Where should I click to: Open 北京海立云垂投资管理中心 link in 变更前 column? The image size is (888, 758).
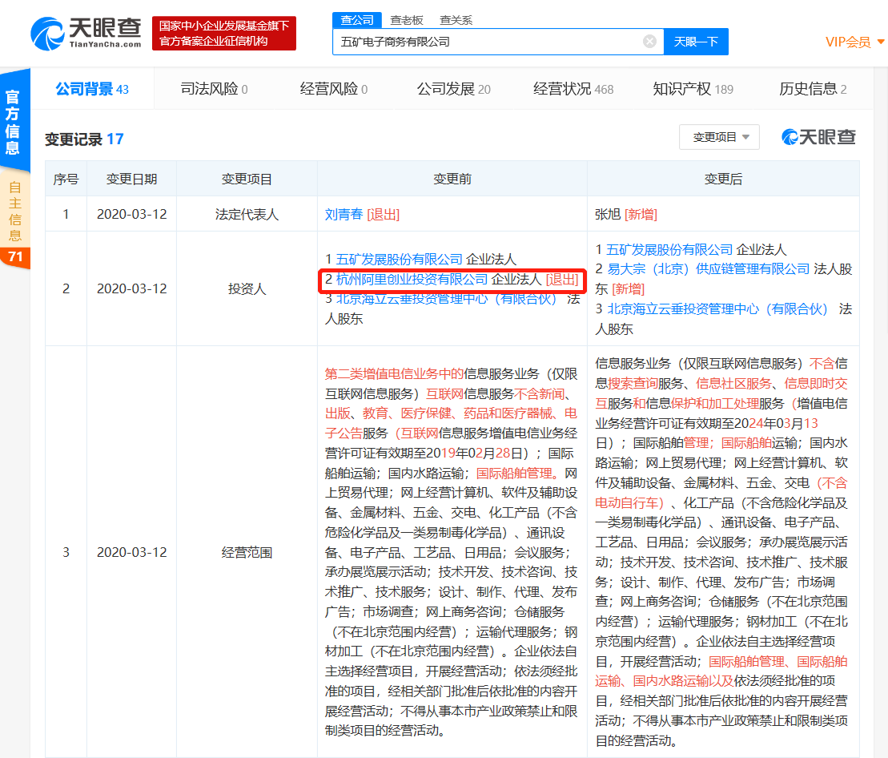point(446,299)
